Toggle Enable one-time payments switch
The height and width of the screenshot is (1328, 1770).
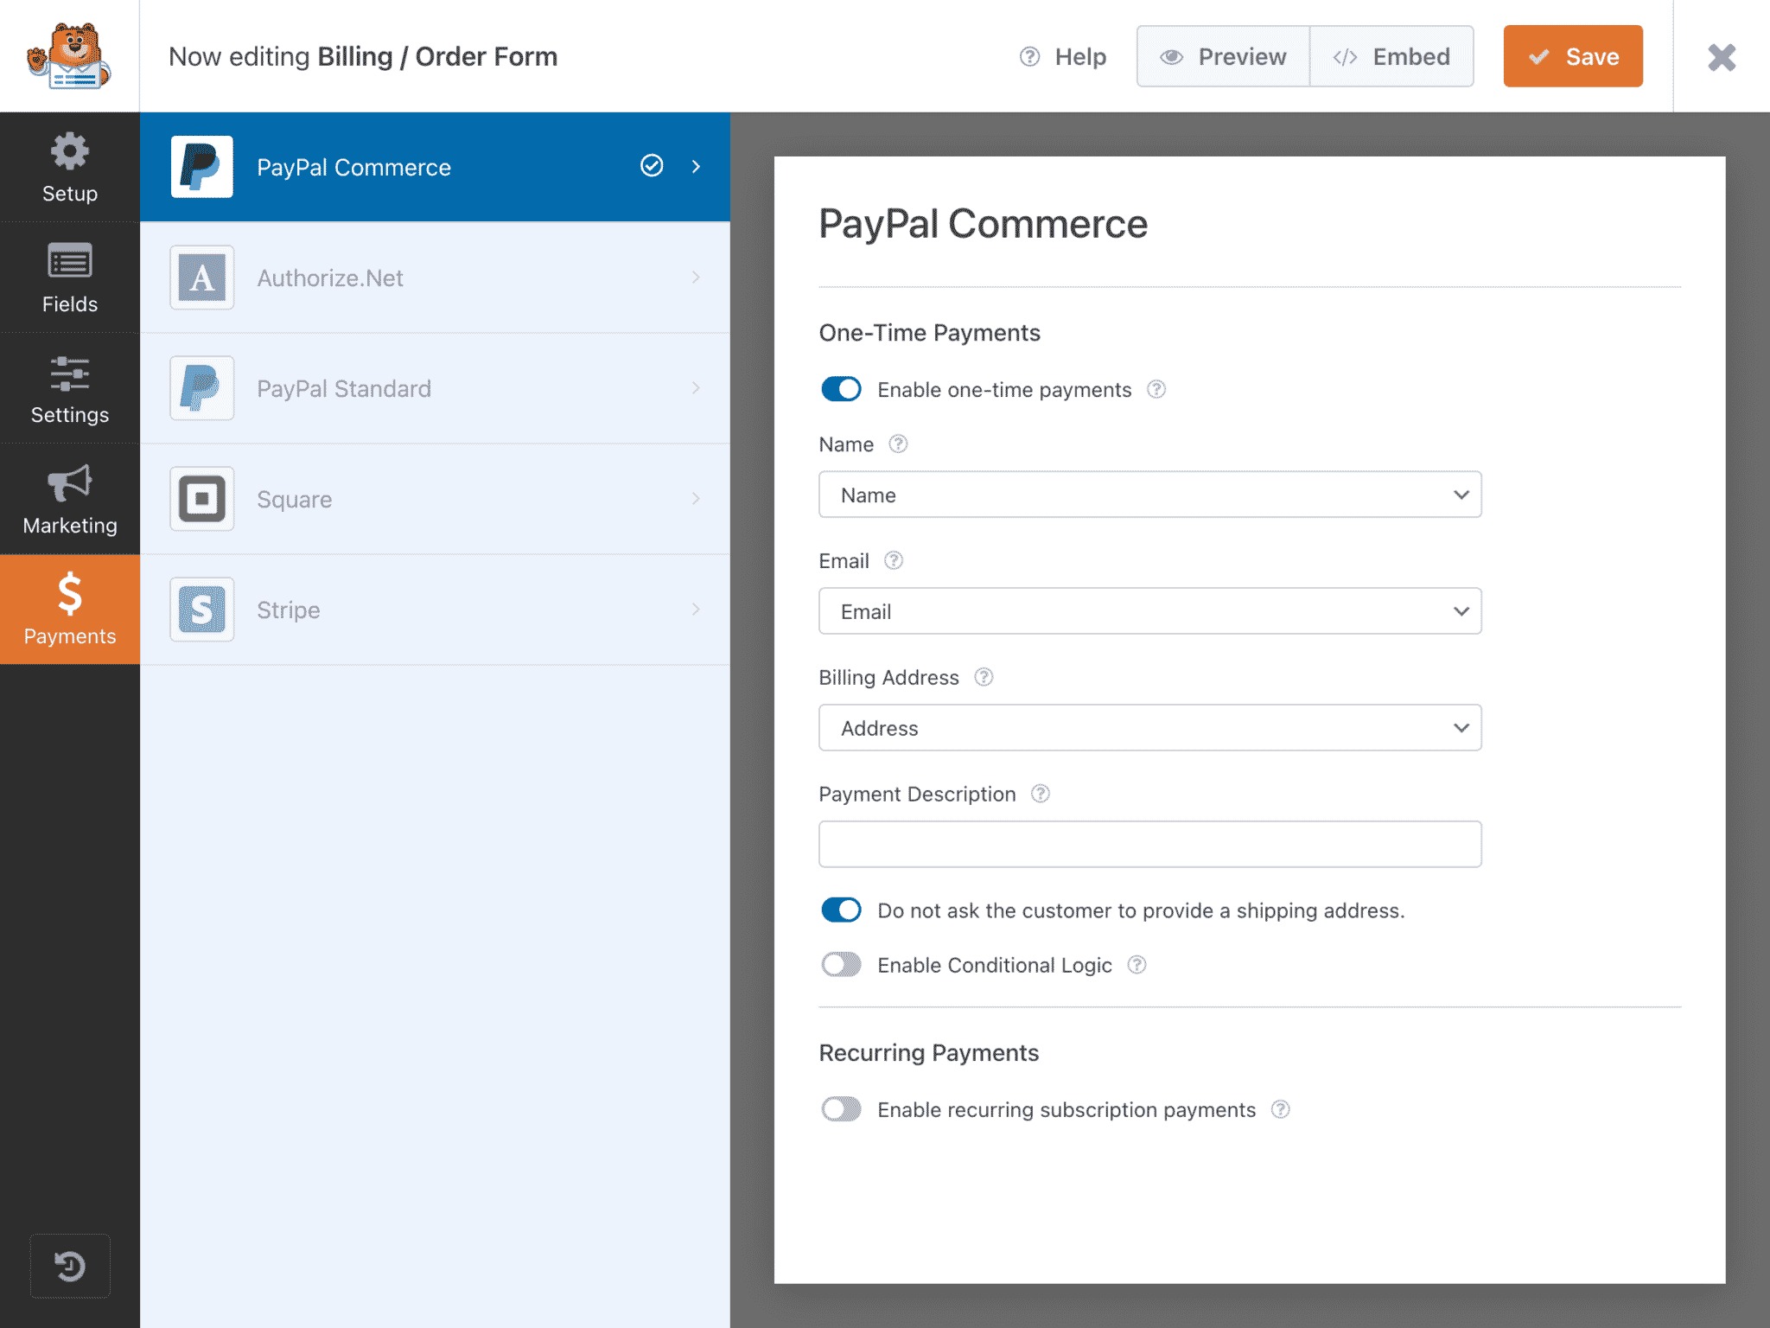[x=841, y=389]
